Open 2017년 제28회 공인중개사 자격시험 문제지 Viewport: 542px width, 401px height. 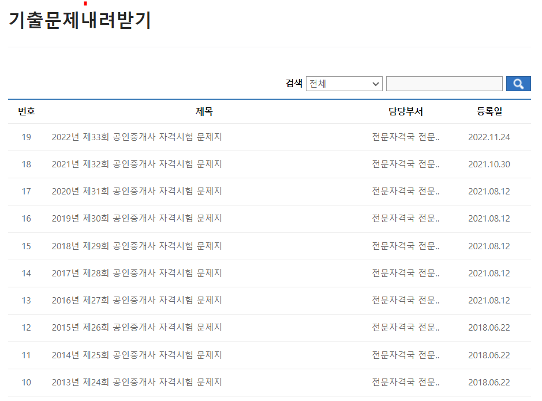[x=137, y=273]
